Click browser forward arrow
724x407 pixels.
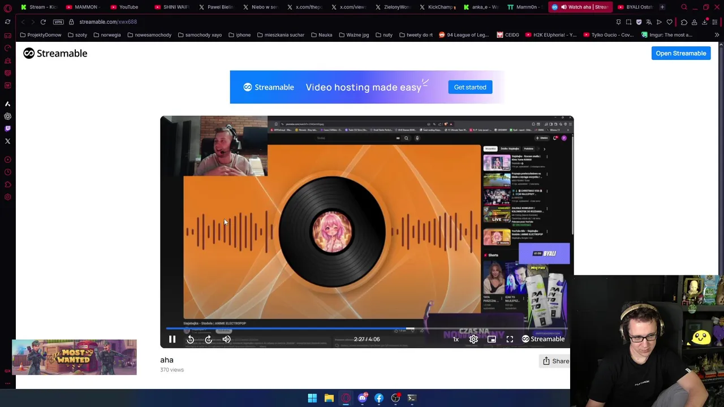tap(33, 21)
